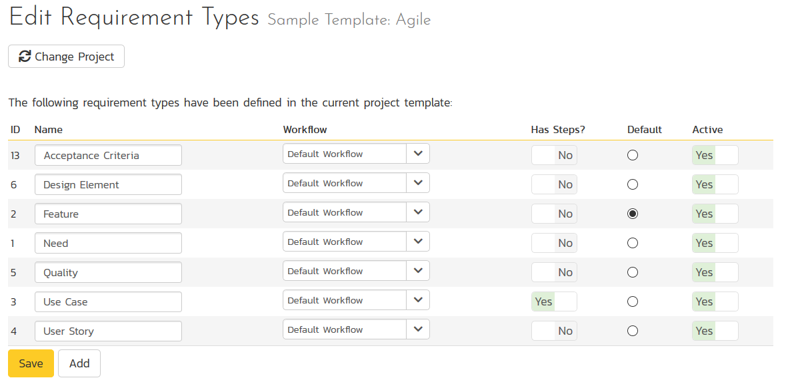Image resolution: width=788 pixels, height=386 pixels.
Task: Toggle Has Steps for Use Case
Action: point(554,301)
